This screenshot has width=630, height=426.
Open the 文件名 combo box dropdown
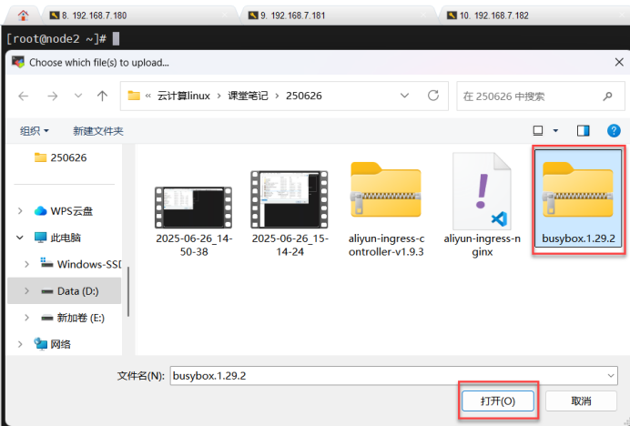pyautogui.click(x=609, y=375)
